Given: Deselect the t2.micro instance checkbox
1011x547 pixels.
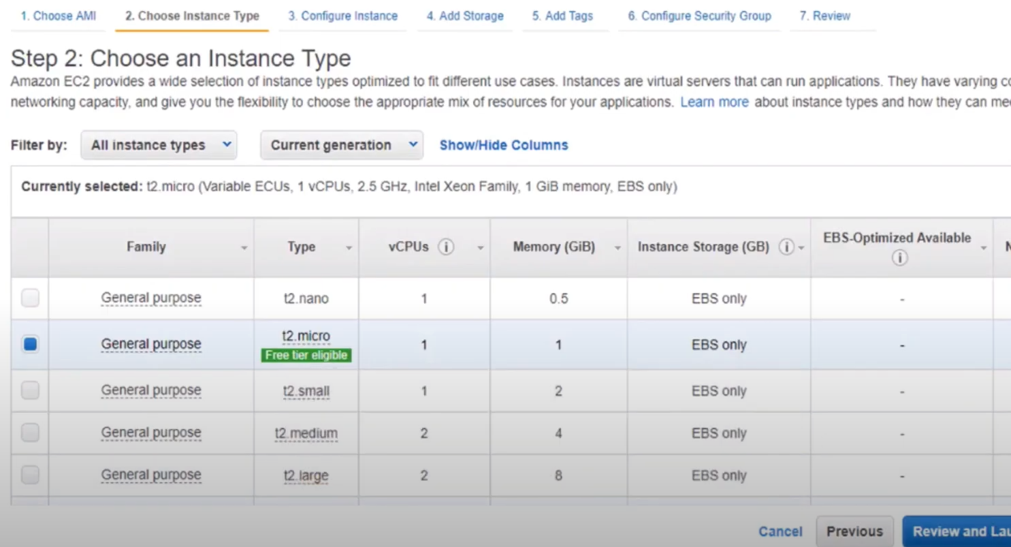Looking at the screenshot, I should pos(30,345).
